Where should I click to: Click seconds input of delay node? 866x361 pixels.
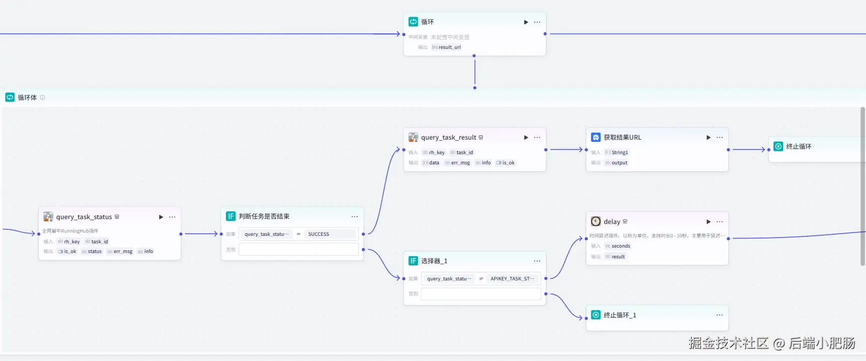click(x=617, y=246)
